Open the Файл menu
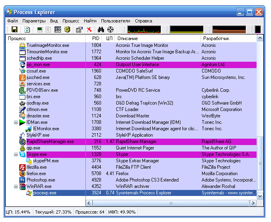271x222 pixels. pos(12,21)
